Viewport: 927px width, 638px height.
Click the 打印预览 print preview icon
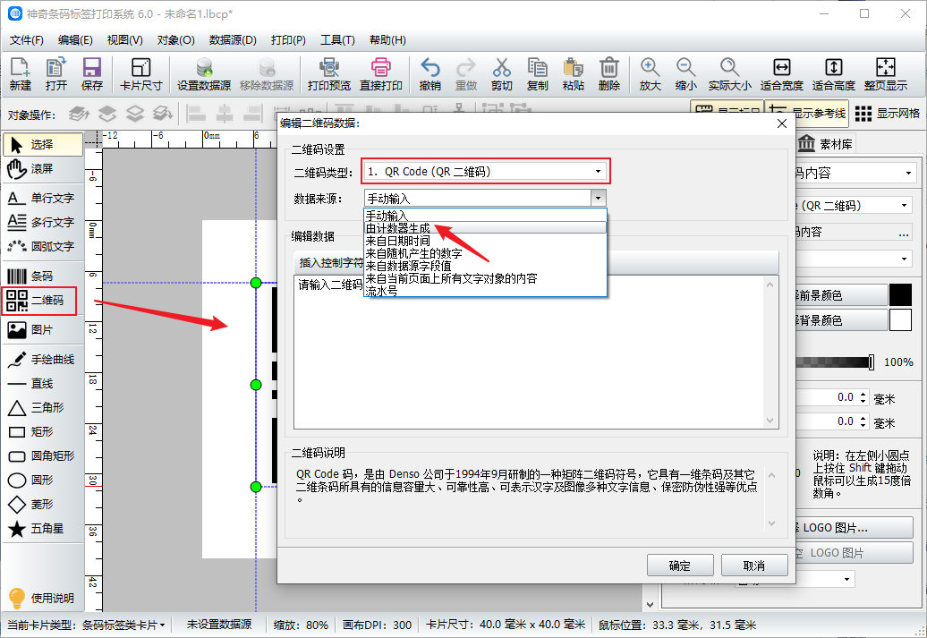(x=328, y=73)
